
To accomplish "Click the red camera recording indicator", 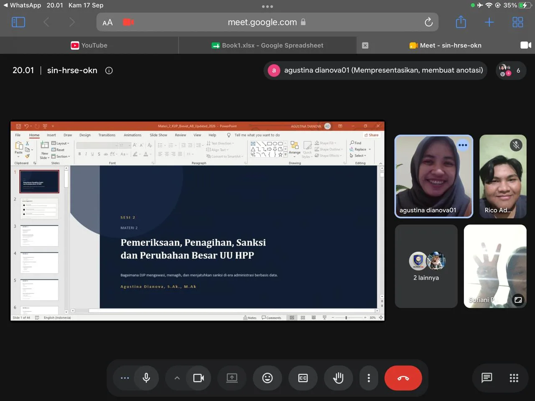I will [128, 22].
